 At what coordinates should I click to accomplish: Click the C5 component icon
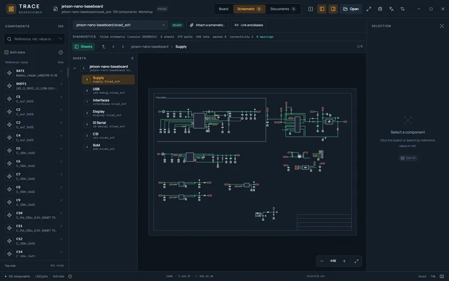[10, 150]
